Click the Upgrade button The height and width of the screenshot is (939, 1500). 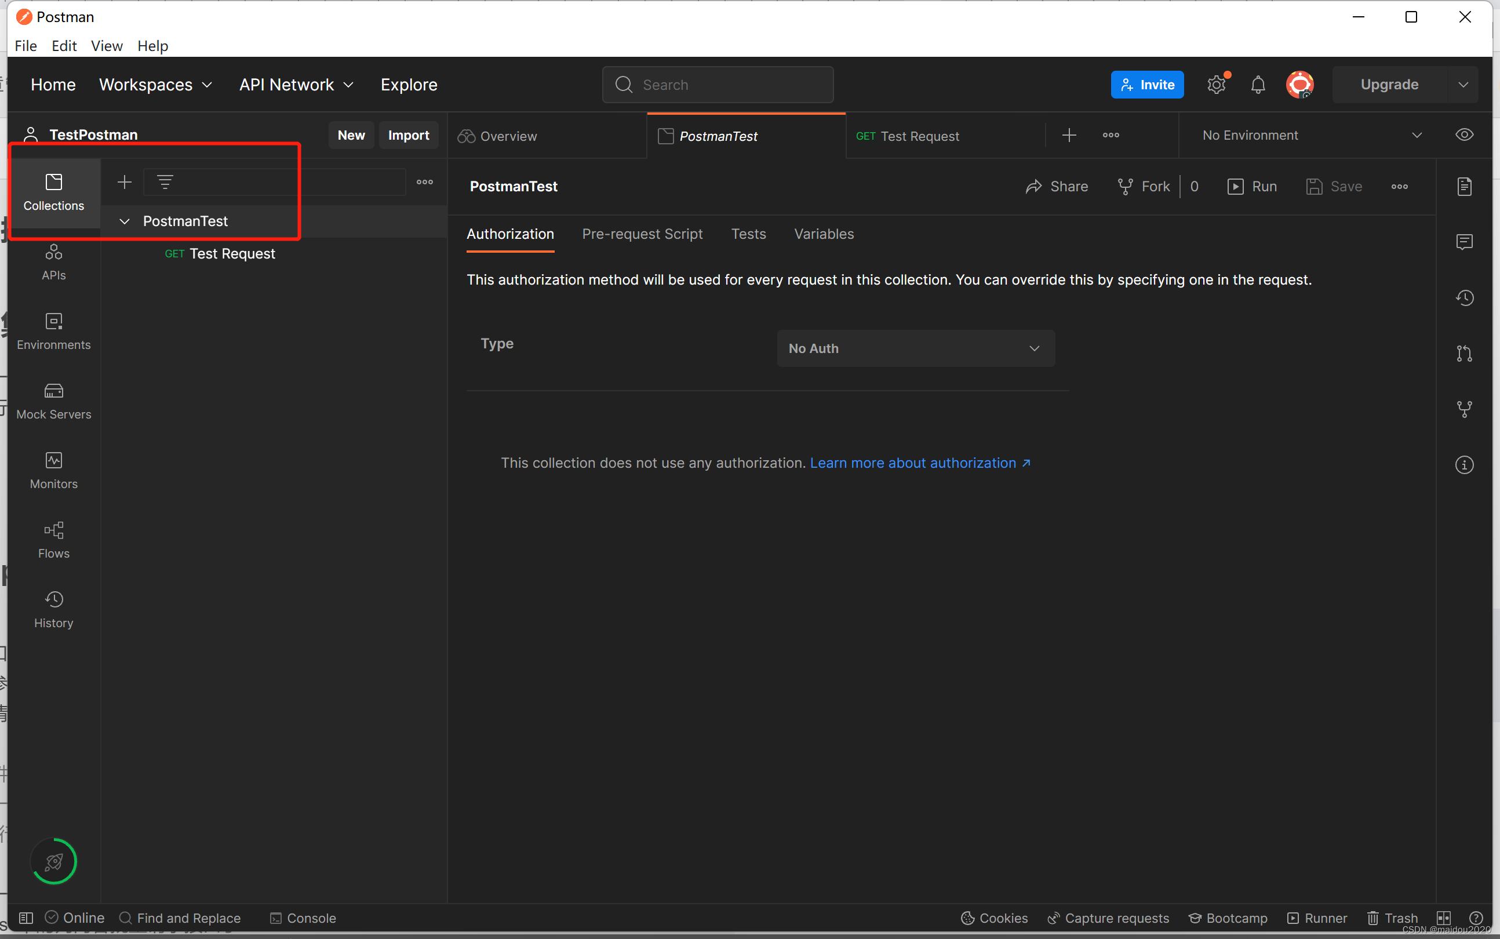(1389, 85)
